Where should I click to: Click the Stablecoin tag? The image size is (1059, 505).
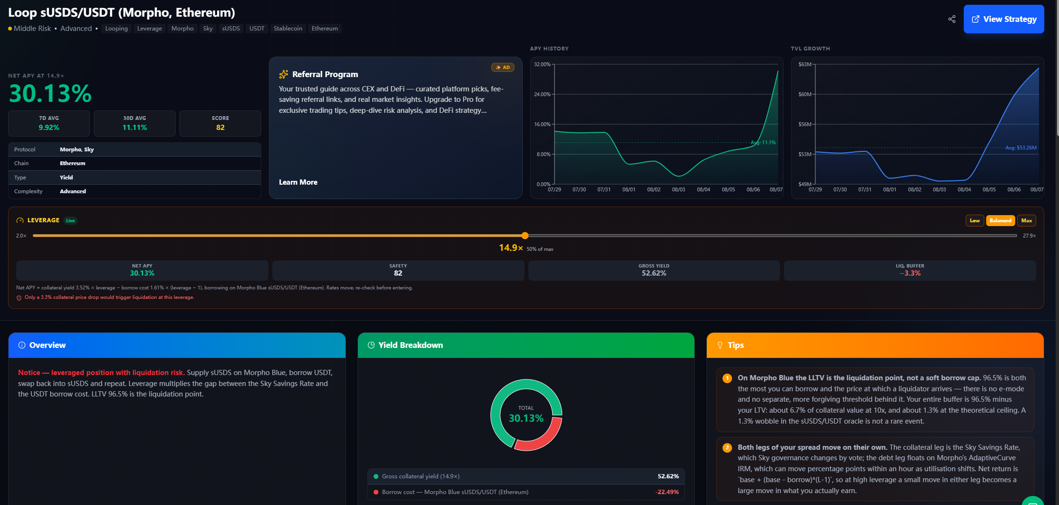[x=288, y=29]
